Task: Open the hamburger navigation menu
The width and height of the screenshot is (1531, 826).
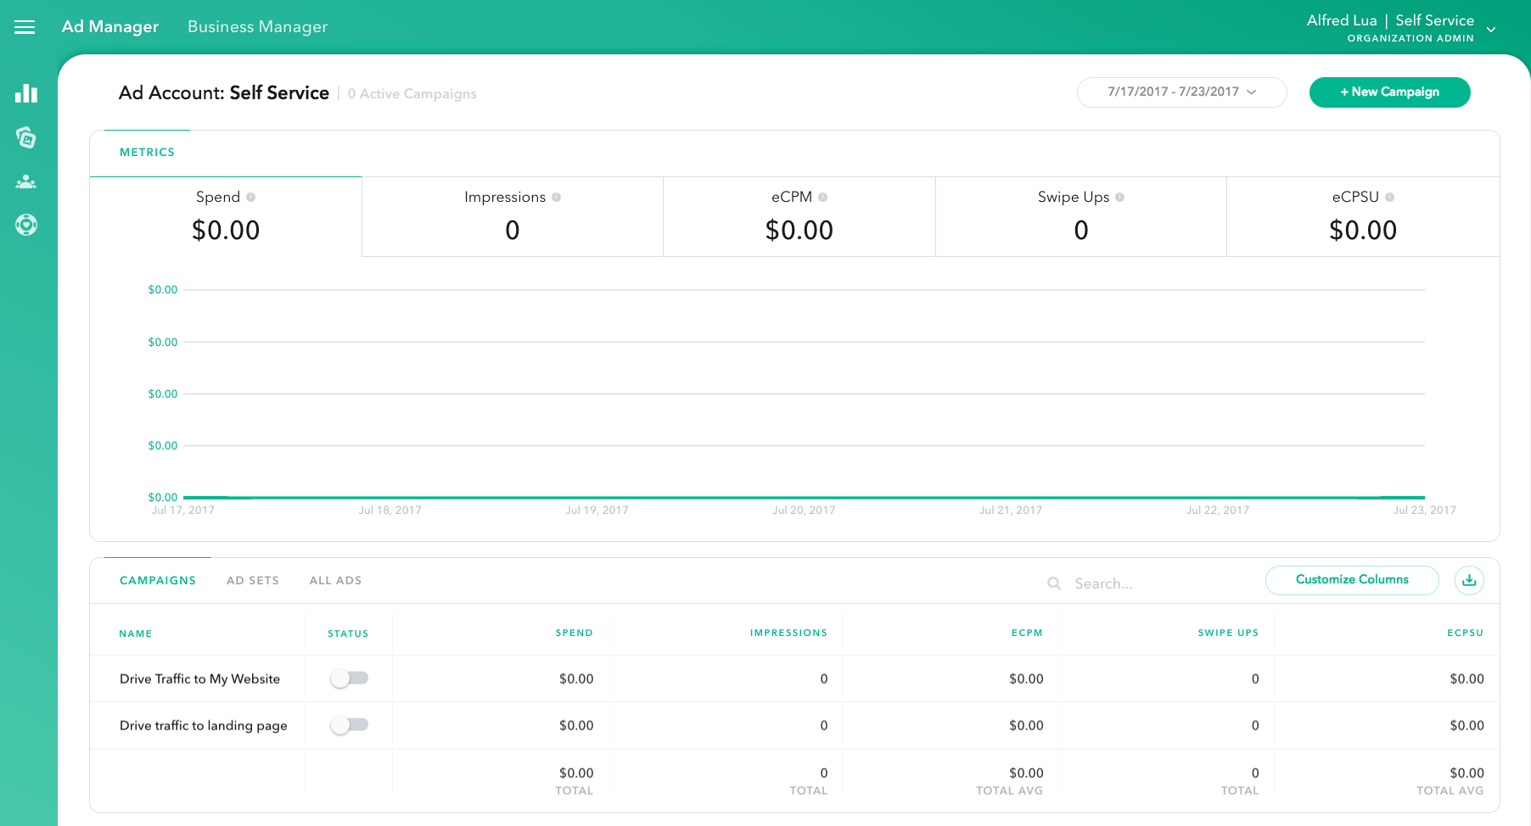Action: pyautogui.click(x=24, y=26)
